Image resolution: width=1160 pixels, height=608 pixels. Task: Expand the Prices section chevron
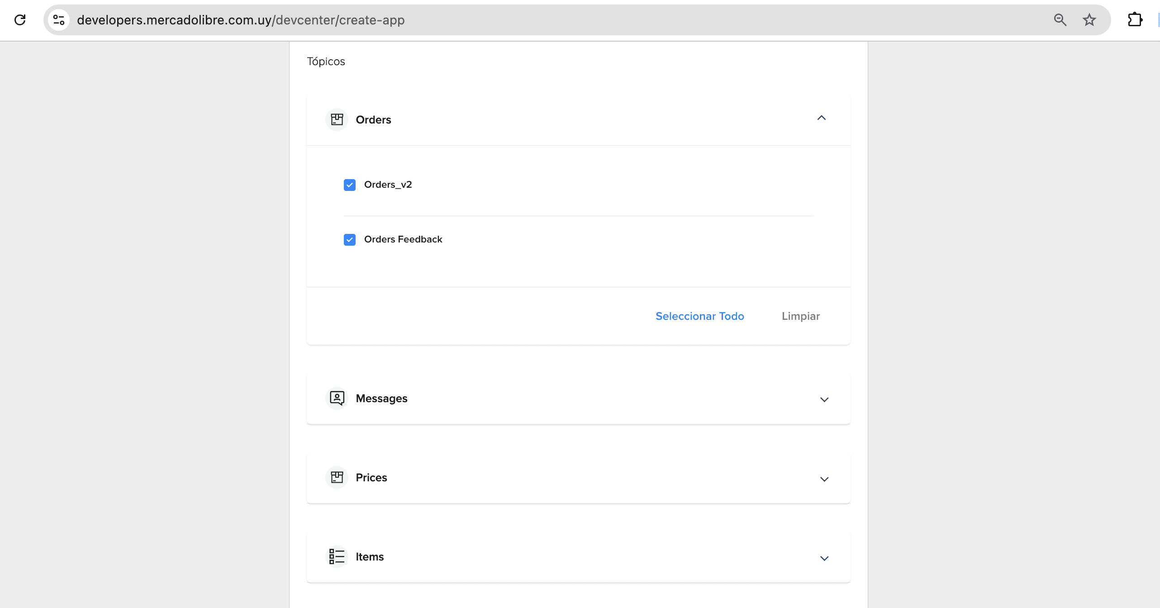click(824, 479)
